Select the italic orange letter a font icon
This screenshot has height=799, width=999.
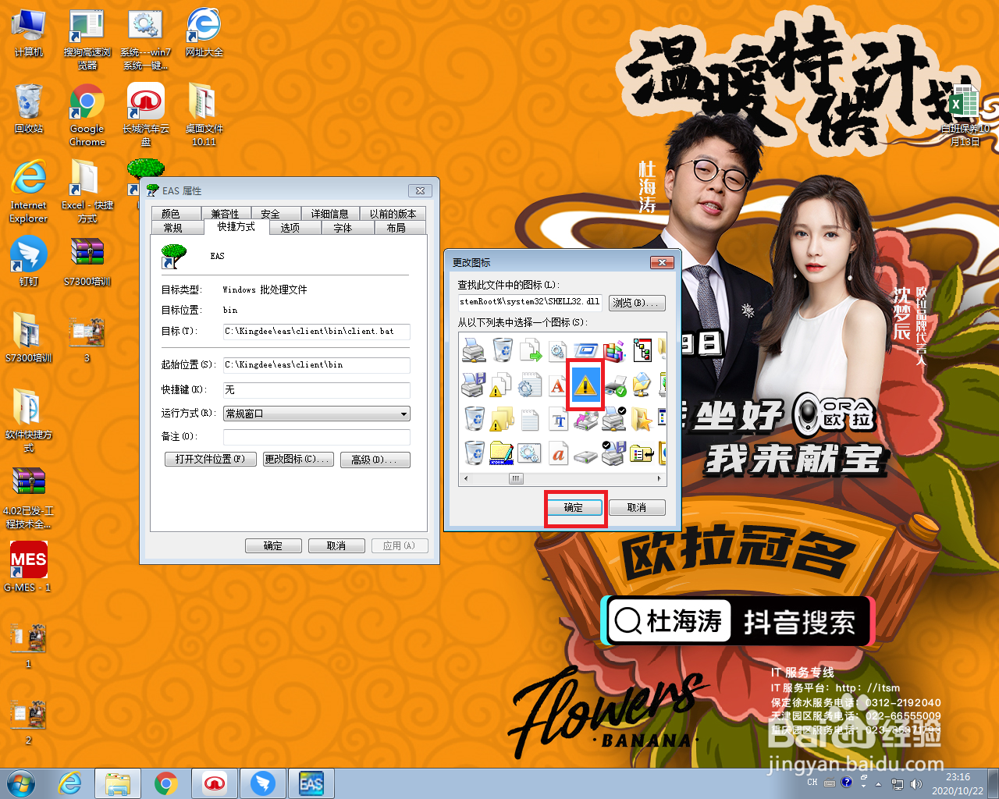558,453
